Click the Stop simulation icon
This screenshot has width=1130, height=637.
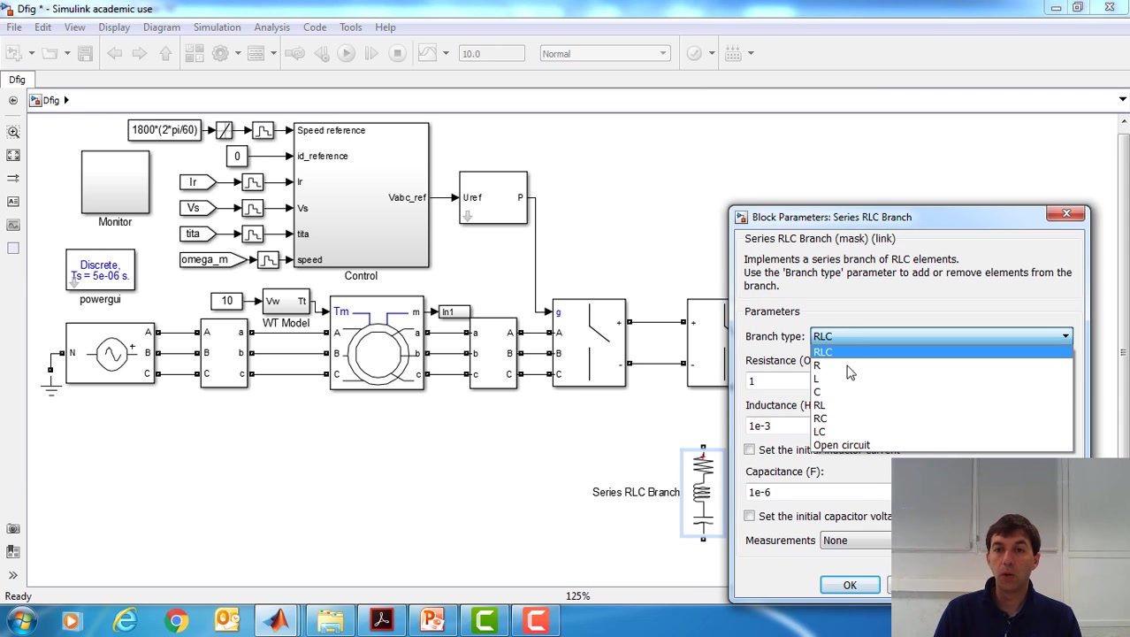coord(398,53)
